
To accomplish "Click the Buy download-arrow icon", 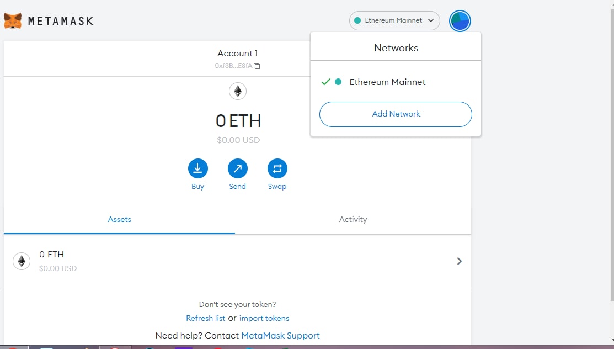I will coord(197,168).
